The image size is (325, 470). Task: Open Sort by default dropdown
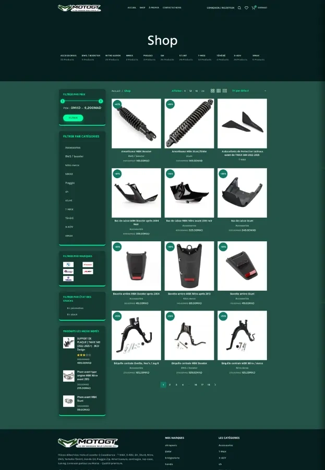point(249,91)
